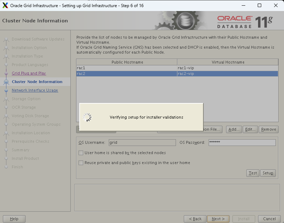Click the disabled Install button
This screenshot has width=284, height=223.
click(244, 219)
